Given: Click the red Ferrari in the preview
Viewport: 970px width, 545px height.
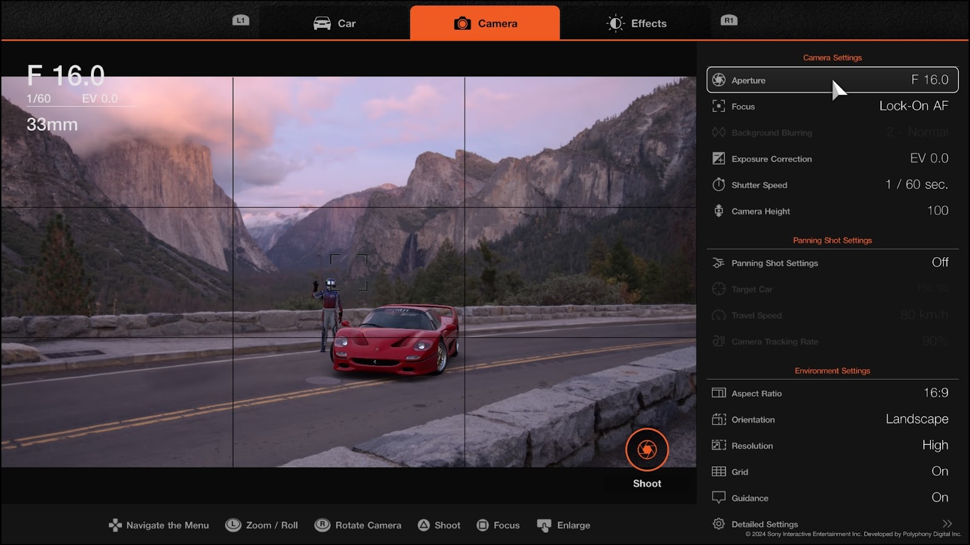Looking at the screenshot, I should (395, 339).
